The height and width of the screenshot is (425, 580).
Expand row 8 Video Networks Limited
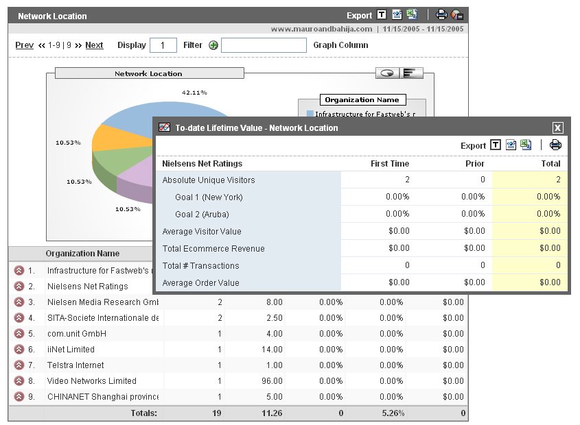click(x=19, y=381)
